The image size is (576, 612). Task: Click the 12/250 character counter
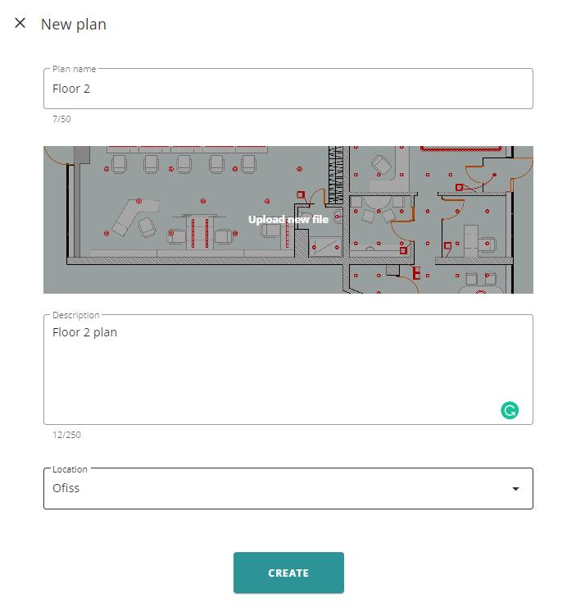click(x=66, y=435)
